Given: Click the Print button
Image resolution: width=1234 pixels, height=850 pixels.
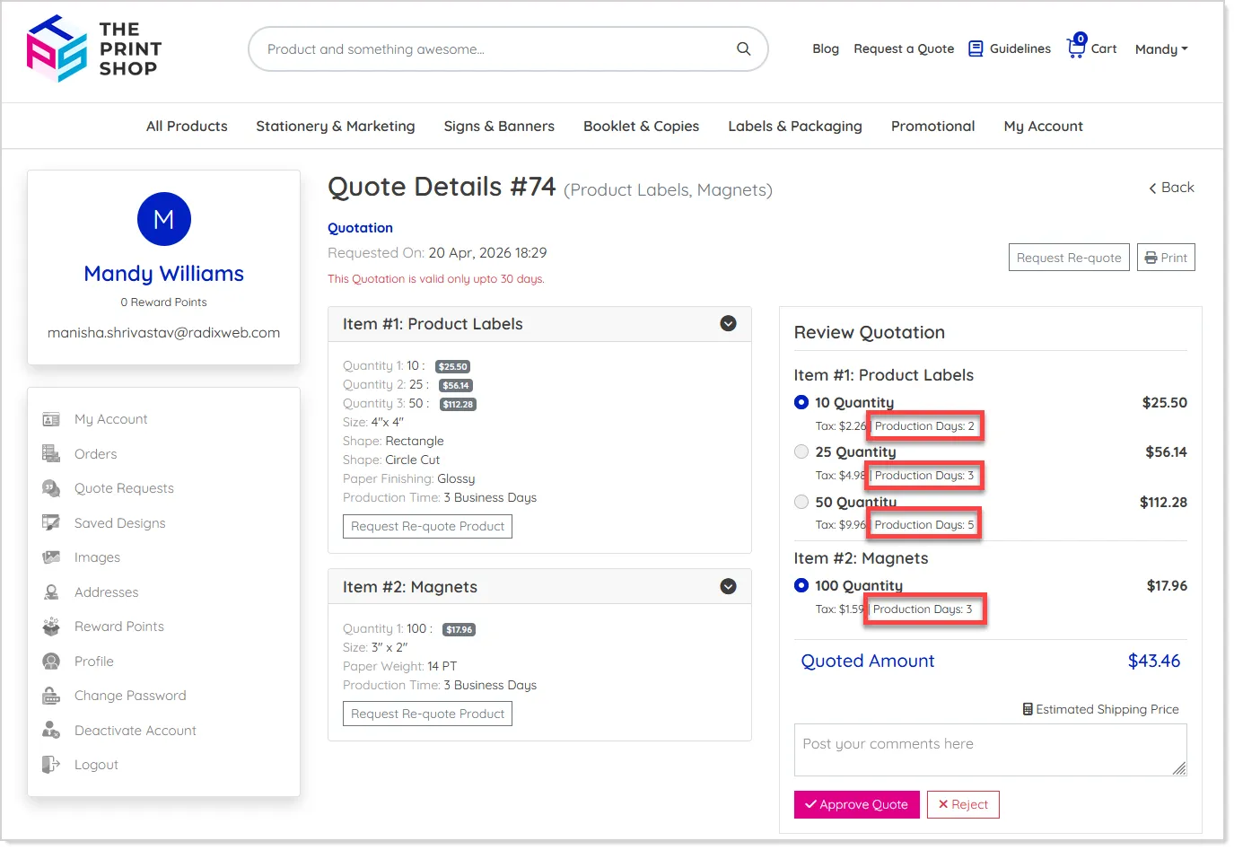Looking at the screenshot, I should tap(1166, 258).
